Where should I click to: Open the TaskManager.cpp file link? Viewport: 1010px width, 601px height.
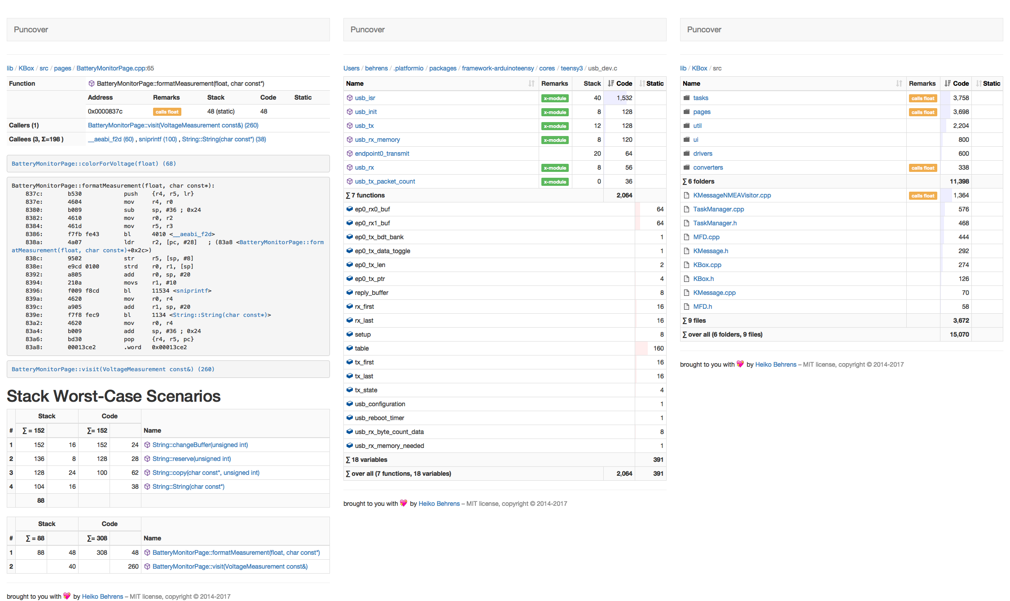click(x=718, y=209)
